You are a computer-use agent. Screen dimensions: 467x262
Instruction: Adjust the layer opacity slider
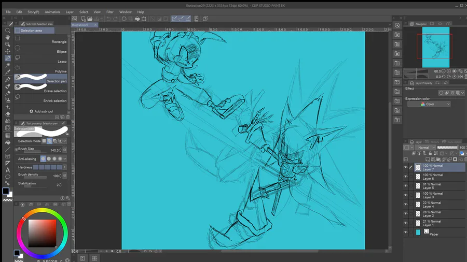(448, 148)
